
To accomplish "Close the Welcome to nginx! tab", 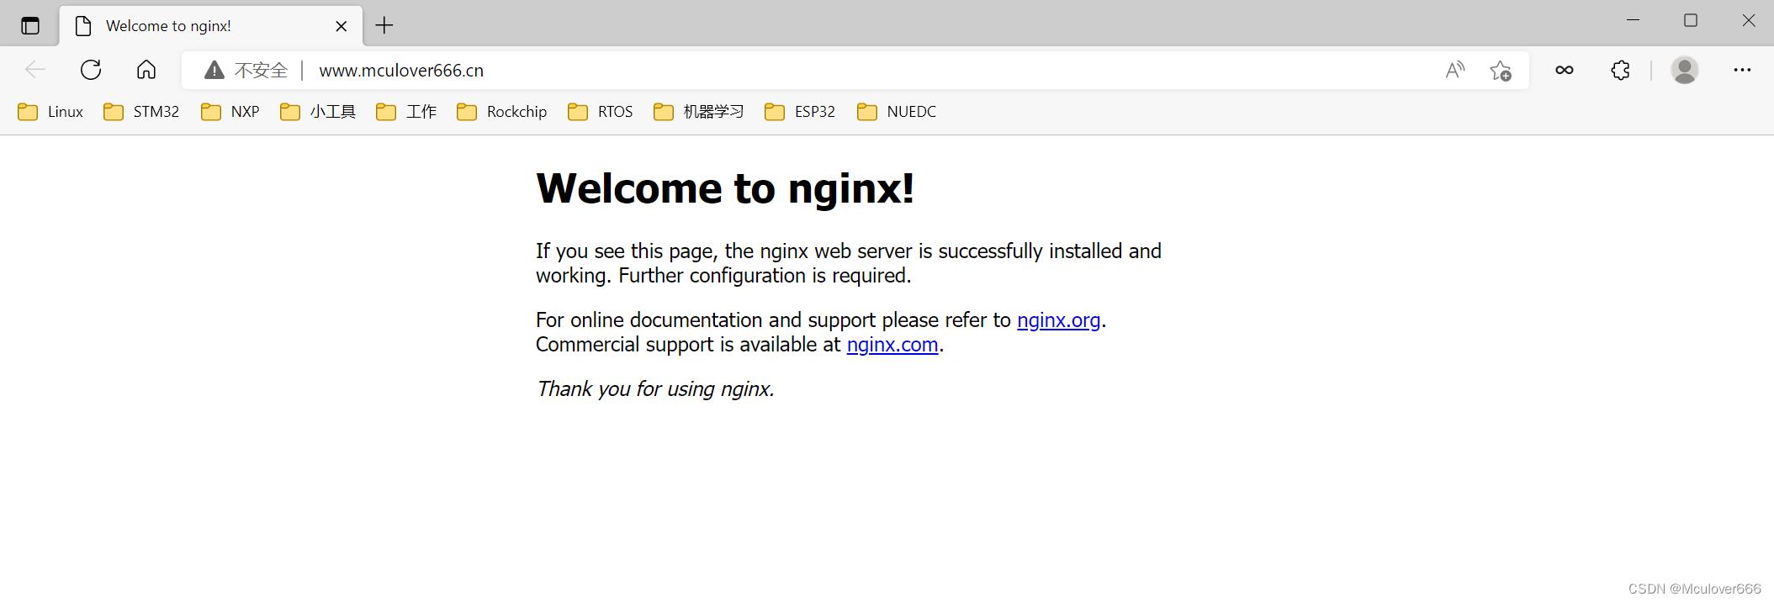I will 341,26.
